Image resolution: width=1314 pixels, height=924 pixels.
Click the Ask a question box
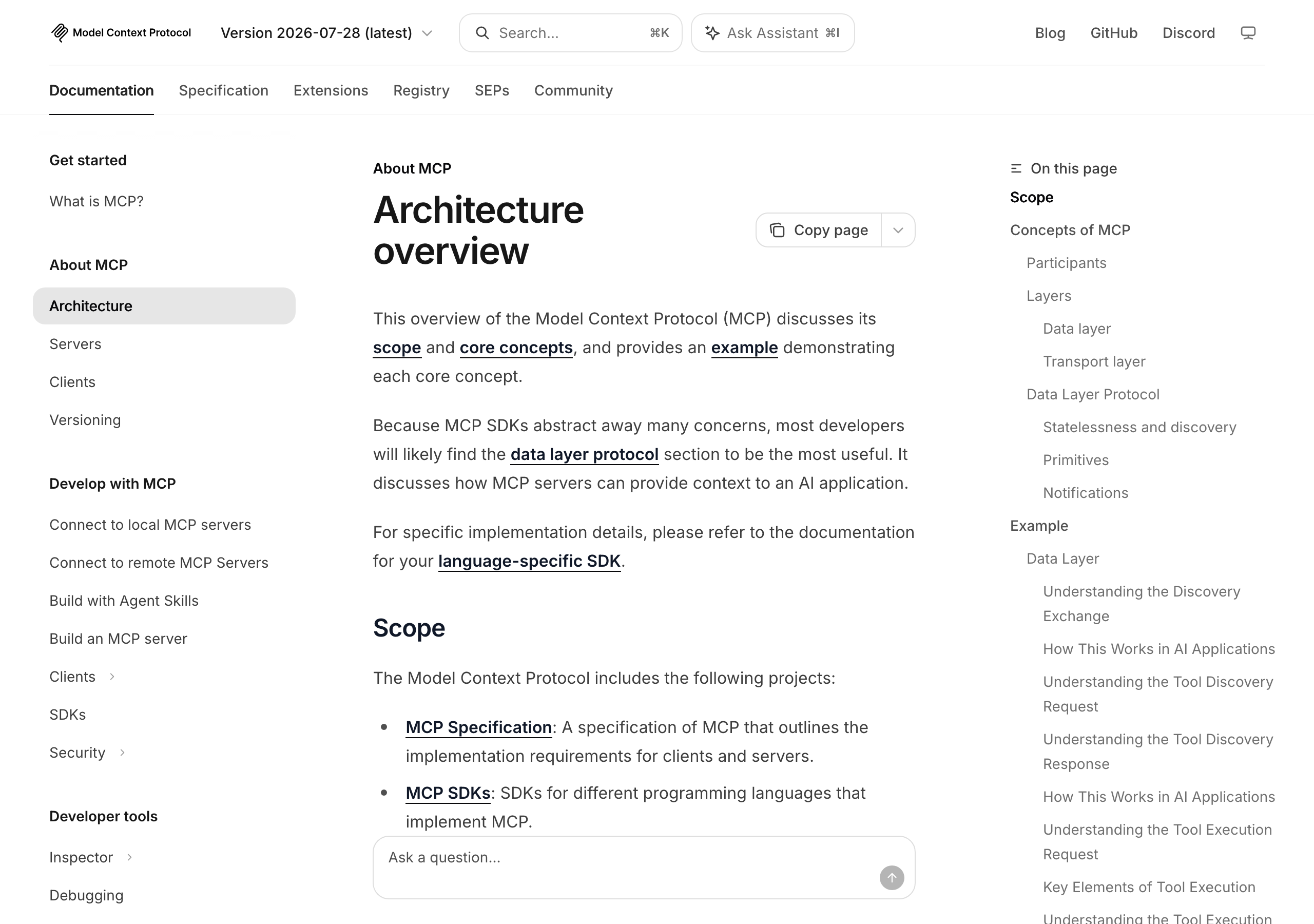pyautogui.click(x=644, y=868)
